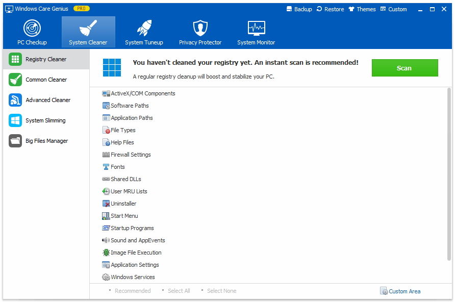Click the PRO badge
Screen dimensions: 455x302
tap(81, 9)
